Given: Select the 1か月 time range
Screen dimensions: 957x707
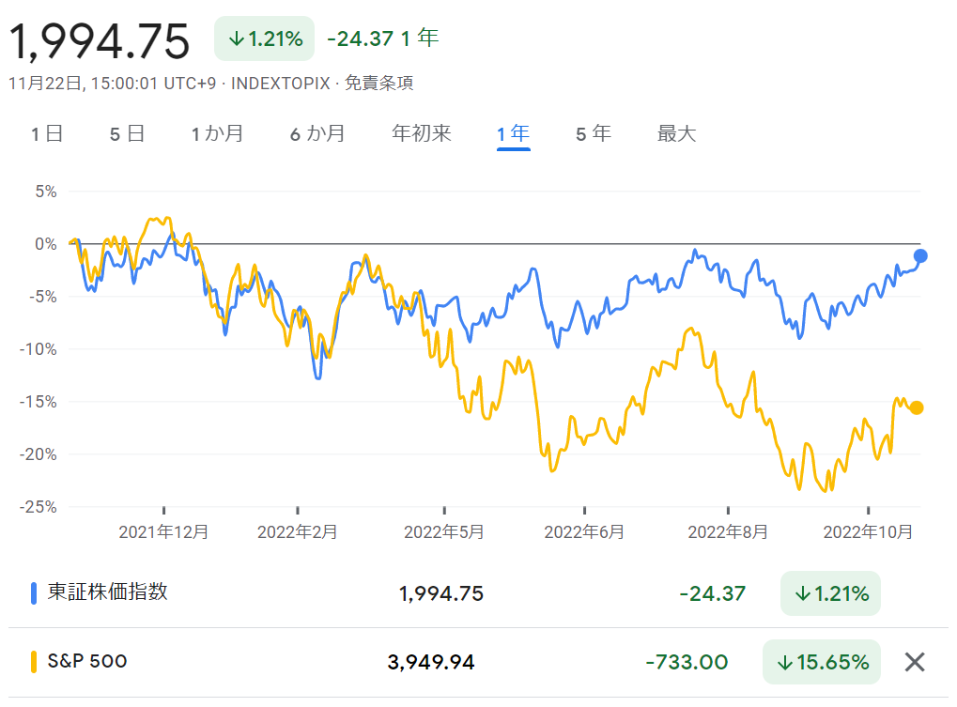Looking at the screenshot, I should (217, 133).
